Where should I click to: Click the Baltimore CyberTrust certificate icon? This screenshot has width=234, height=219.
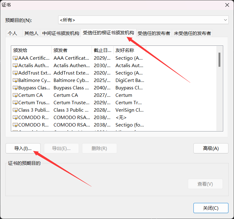pos(15,80)
